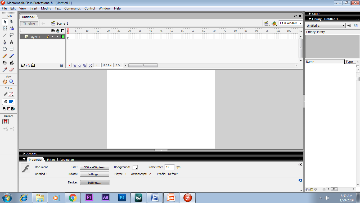Select the Text tool
360x203 pixels.
[11, 42]
